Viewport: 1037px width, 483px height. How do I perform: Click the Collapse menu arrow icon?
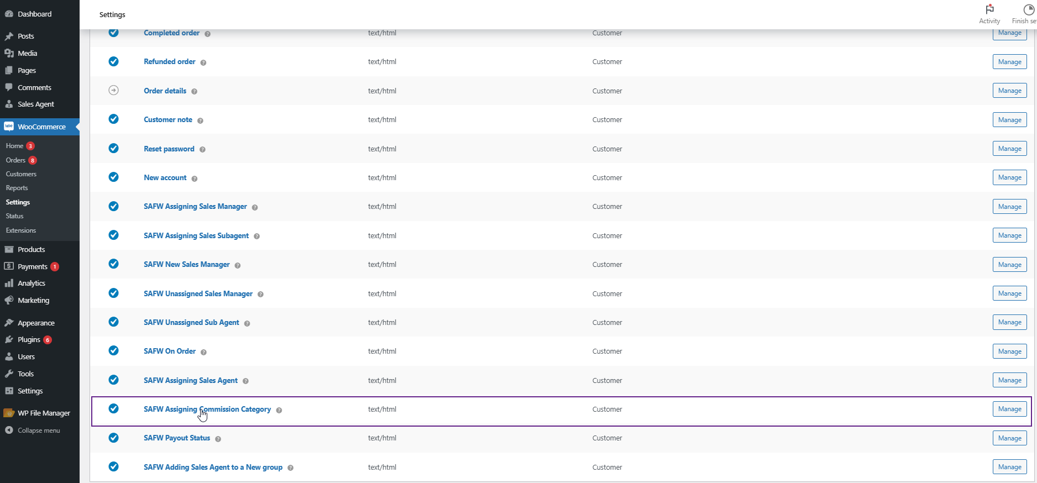click(x=9, y=430)
